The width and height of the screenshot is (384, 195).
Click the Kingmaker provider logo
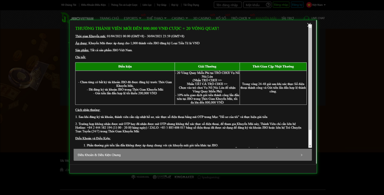tap(184, 177)
